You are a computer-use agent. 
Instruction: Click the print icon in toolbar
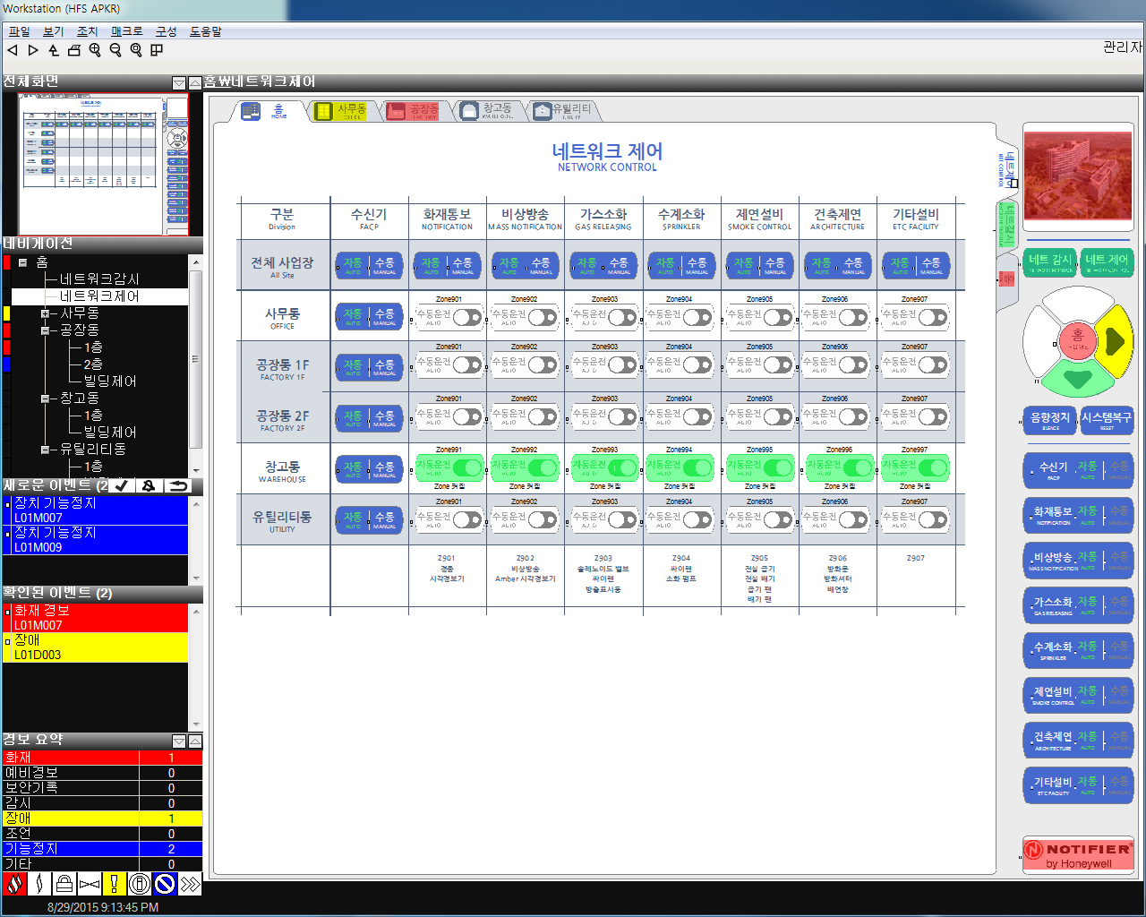click(74, 50)
